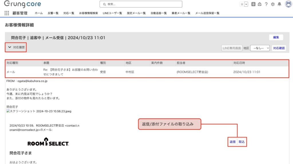Click the plus global actions icon
This screenshot has width=293, height=164.
coord(253,4)
